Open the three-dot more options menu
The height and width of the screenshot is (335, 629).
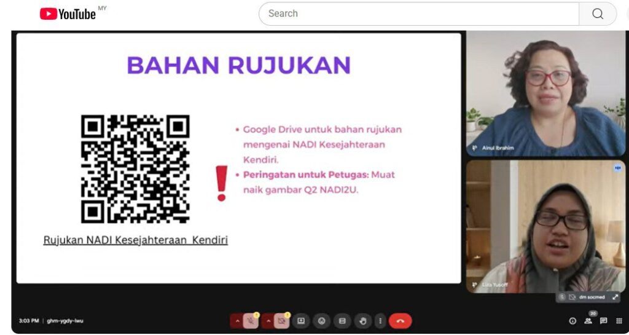point(380,321)
